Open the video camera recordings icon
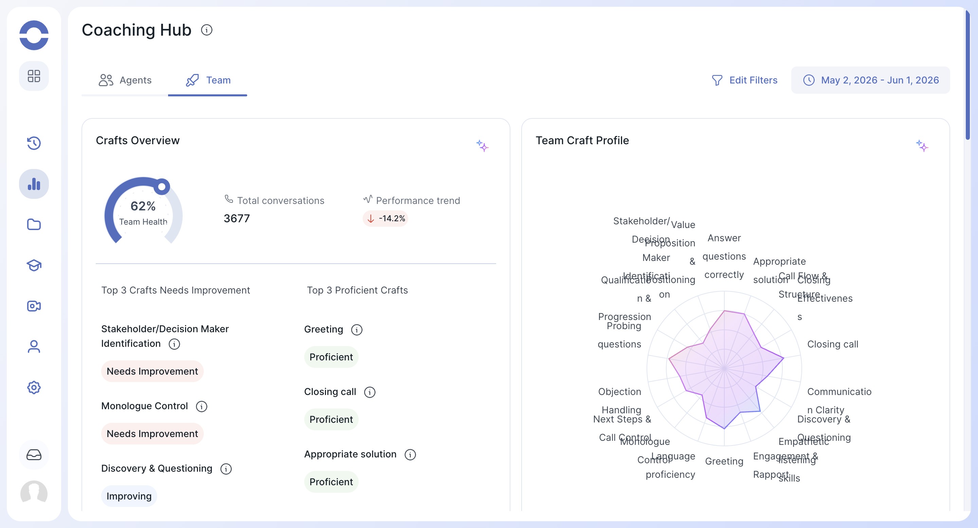 click(x=34, y=306)
